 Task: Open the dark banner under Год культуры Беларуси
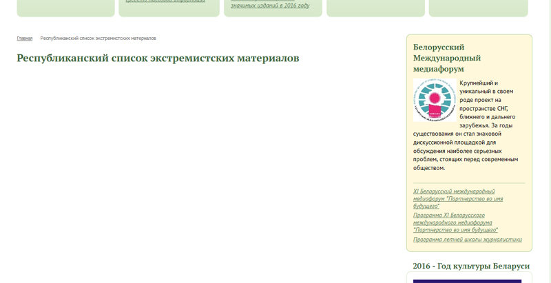click(x=467, y=281)
